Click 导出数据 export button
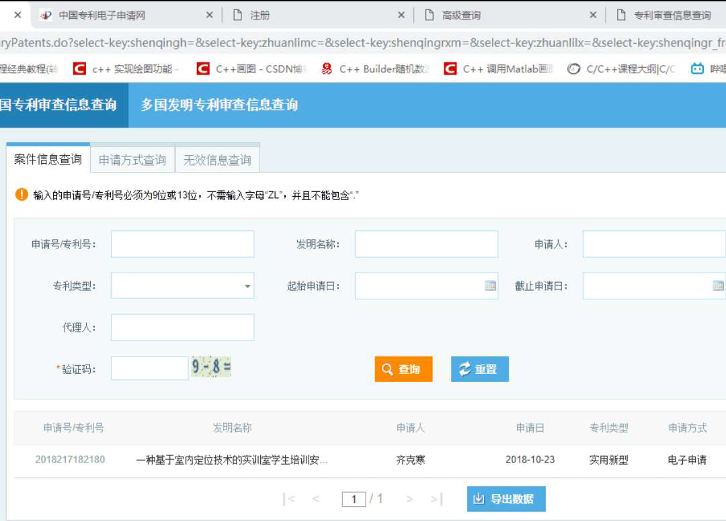 click(x=506, y=499)
